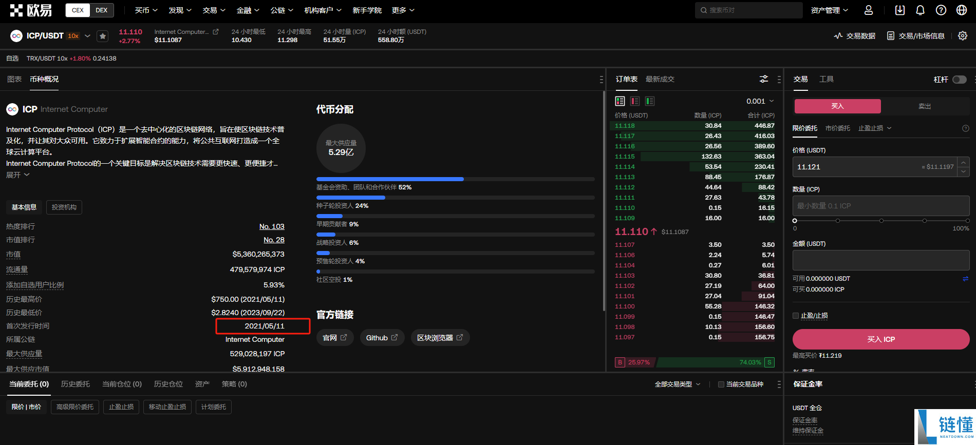Open the block explorer (区块浏览器) link

click(x=440, y=338)
